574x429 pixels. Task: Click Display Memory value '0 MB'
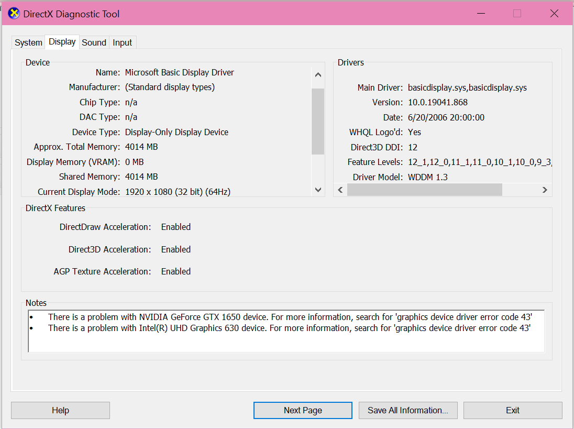[135, 162]
